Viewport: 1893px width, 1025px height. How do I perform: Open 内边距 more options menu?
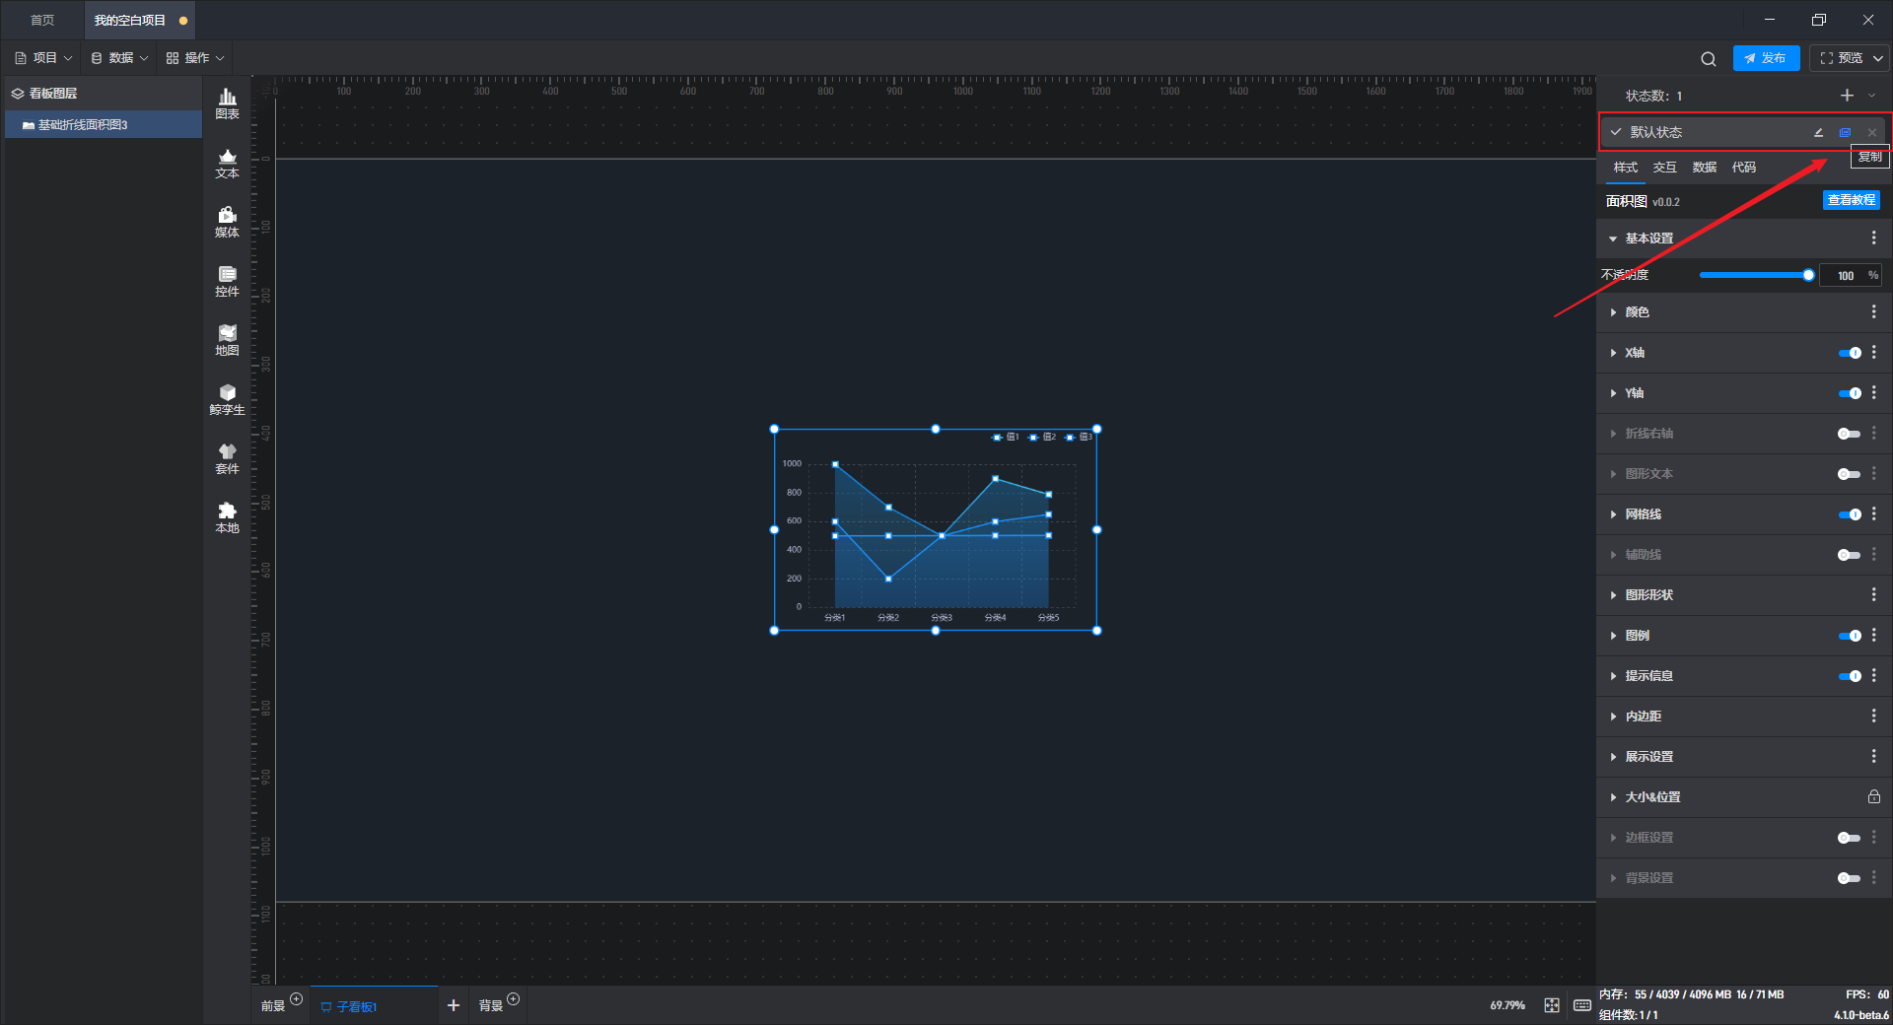(x=1873, y=717)
